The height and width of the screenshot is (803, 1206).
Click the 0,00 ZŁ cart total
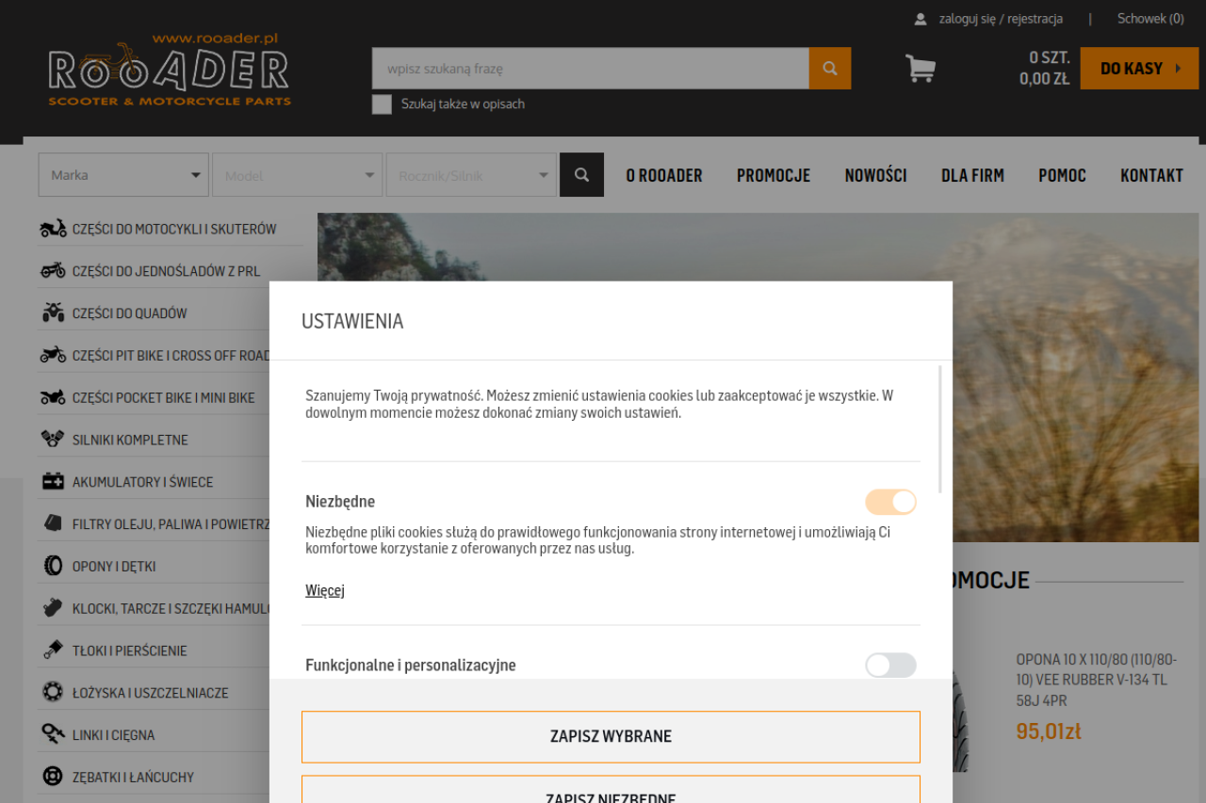pyautogui.click(x=1044, y=79)
